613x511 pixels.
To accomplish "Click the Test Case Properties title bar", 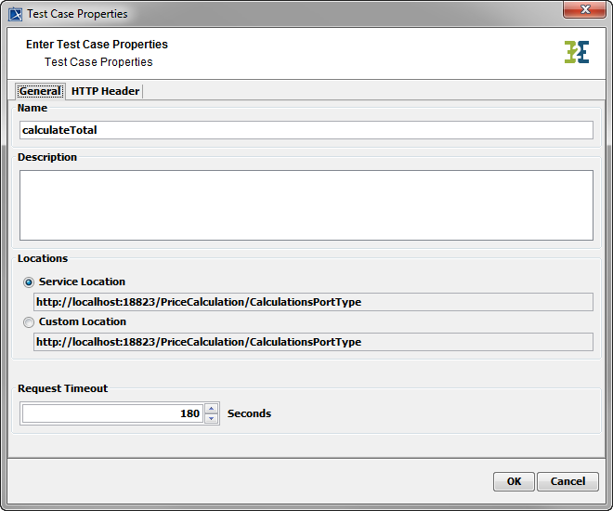I will pos(279,14).
